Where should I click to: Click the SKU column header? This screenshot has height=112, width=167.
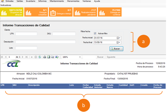click(x=20, y=86)
